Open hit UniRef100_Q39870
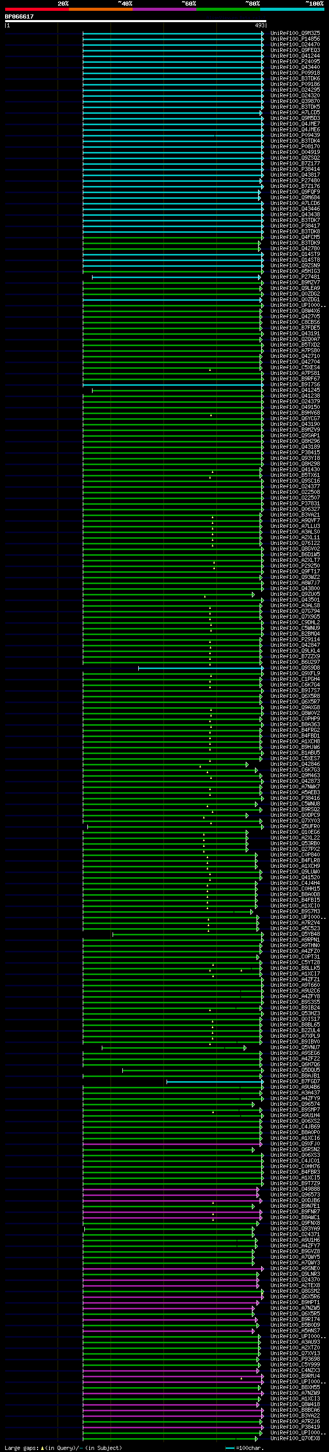 295,101
